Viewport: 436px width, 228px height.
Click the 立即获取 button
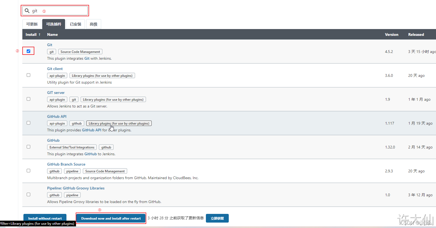point(217,218)
